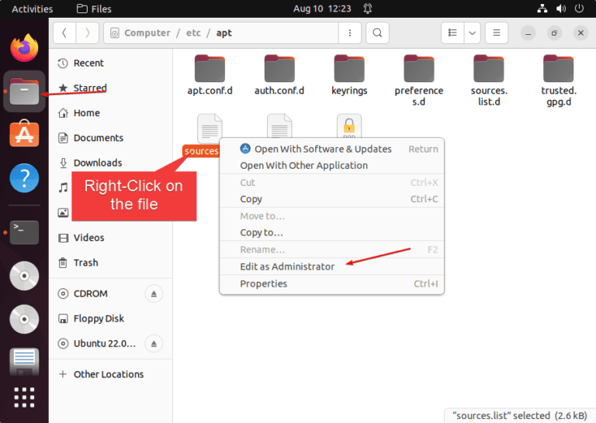Click Computer in the path bar
Screen dimensions: 596x423
tap(147, 33)
